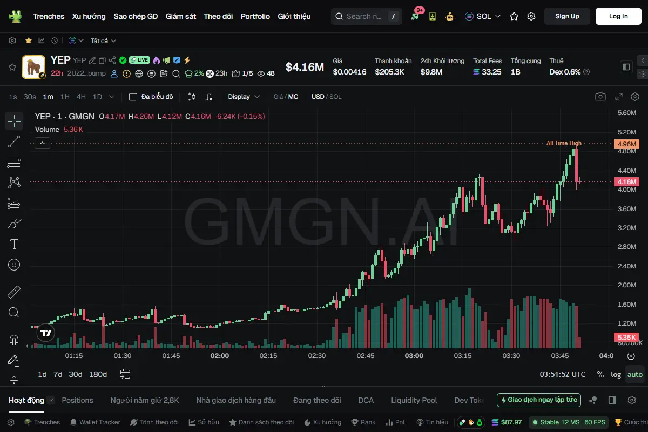Open the Trenches menu
Screen dimensions: 648x432
click(x=49, y=16)
